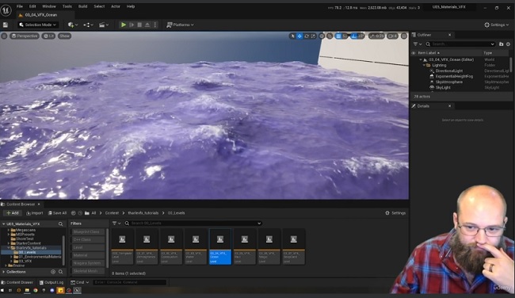Open the Outliner settings gear

[508, 44]
